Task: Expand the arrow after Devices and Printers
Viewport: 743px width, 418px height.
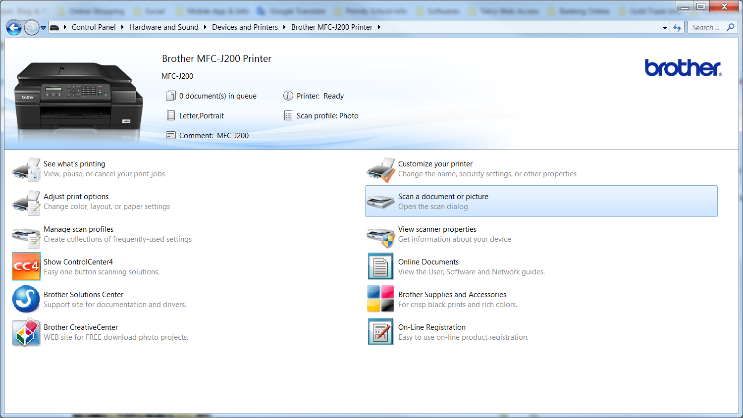Action: click(284, 27)
